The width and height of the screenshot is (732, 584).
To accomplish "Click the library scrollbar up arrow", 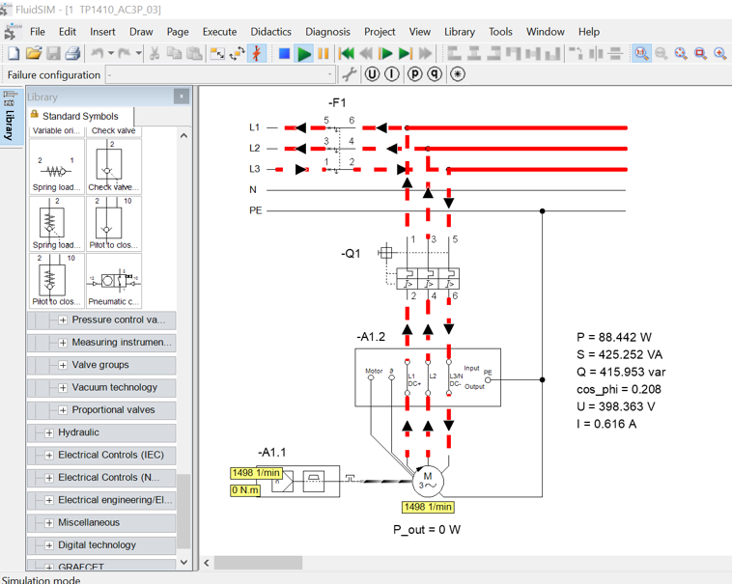I will (183, 136).
